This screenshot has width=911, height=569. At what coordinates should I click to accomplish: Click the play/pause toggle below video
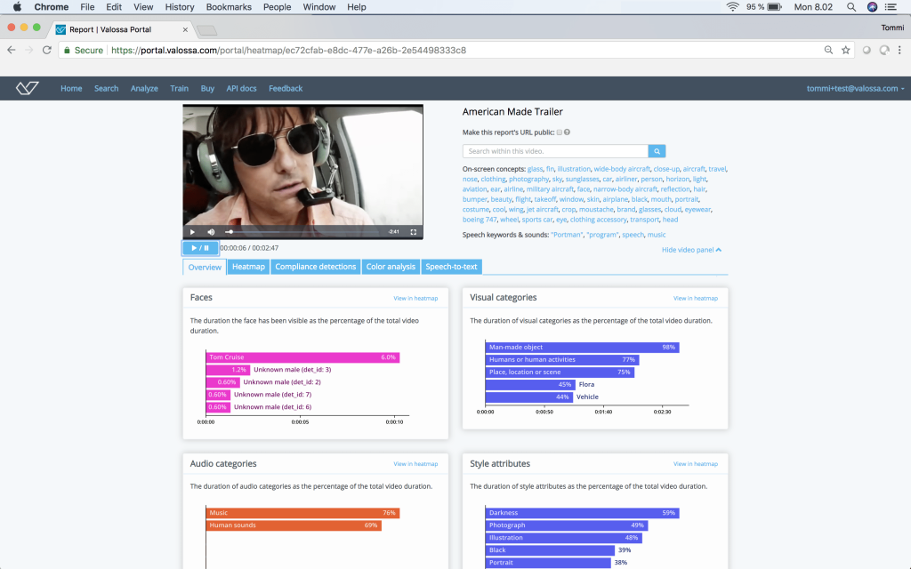click(200, 248)
